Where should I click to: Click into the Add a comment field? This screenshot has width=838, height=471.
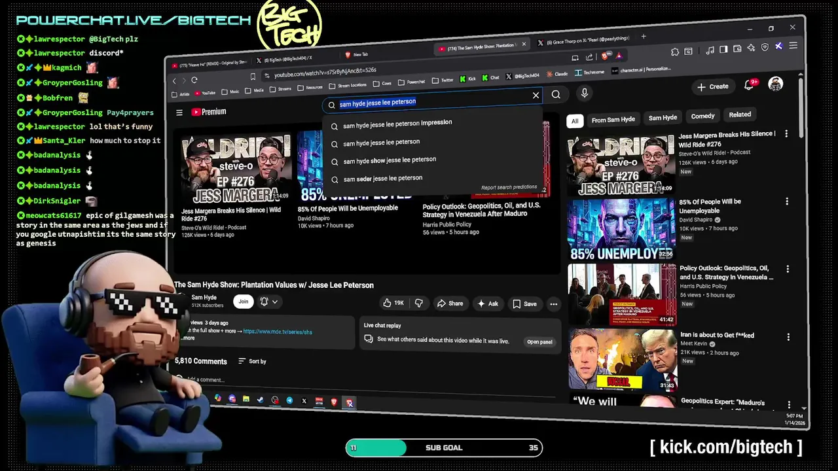pos(206,379)
